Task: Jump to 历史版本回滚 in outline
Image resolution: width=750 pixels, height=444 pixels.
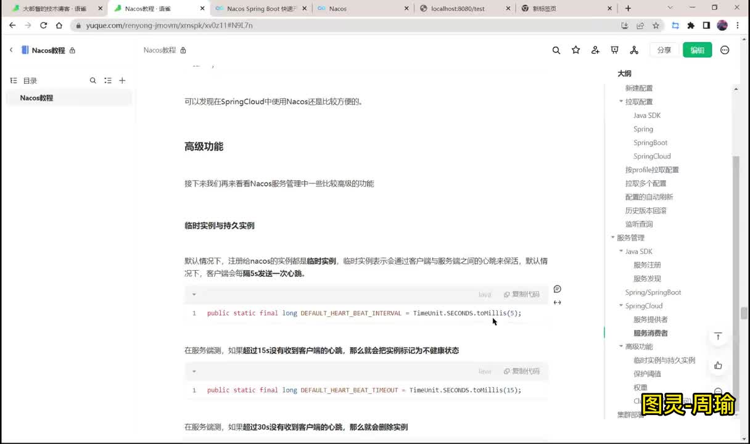Action: (646, 211)
